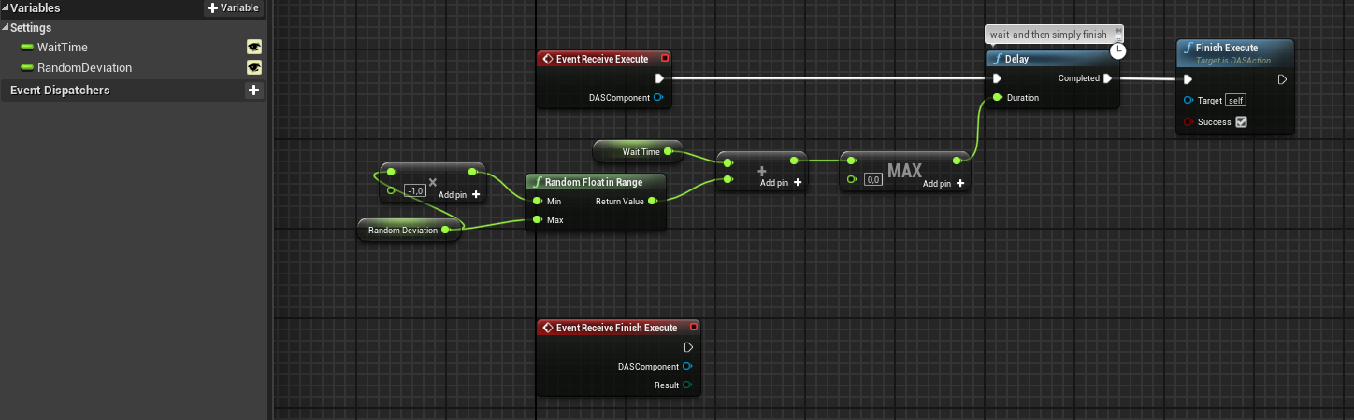
Task: Select the Delay node comment bubble
Action: 1047,35
